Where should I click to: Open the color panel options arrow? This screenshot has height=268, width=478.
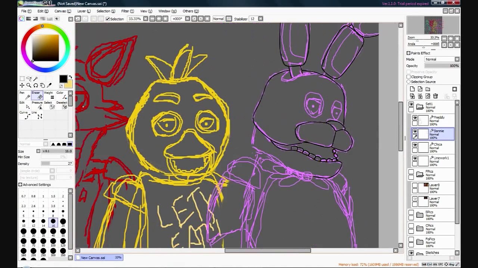71,19
